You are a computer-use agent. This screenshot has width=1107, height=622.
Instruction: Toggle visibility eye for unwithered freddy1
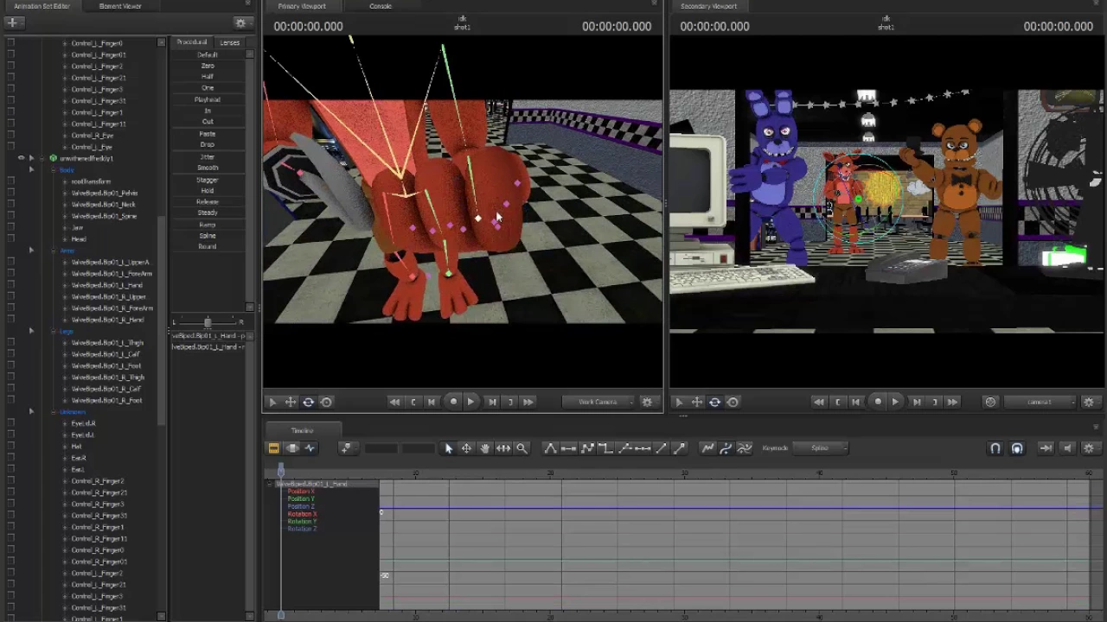[21, 158]
